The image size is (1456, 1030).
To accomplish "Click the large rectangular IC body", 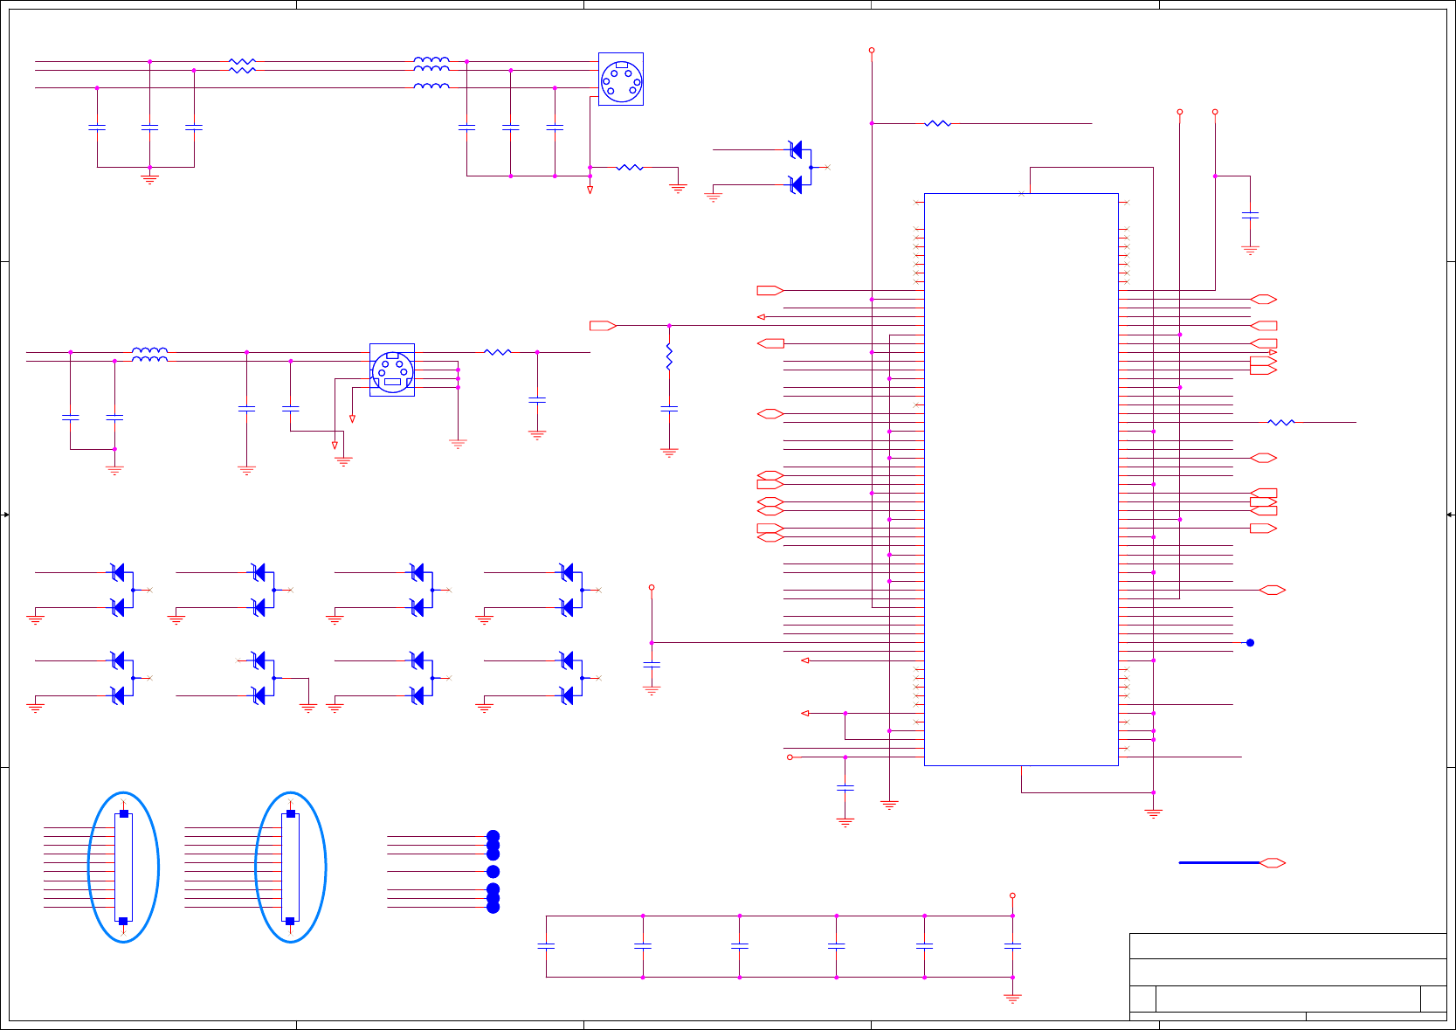I will [x=1021, y=480].
